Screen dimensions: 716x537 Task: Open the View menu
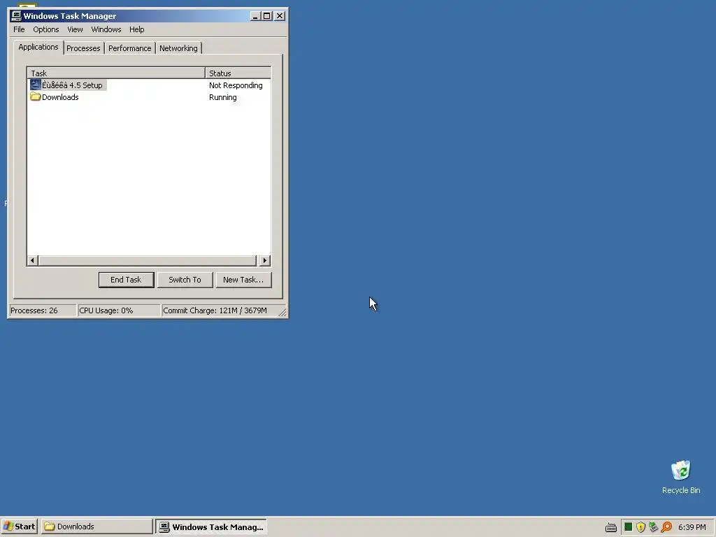tap(75, 29)
